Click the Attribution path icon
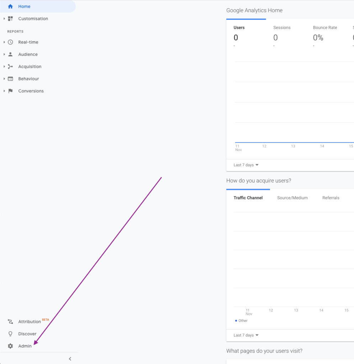This screenshot has width=354, height=364. pyautogui.click(x=10, y=321)
